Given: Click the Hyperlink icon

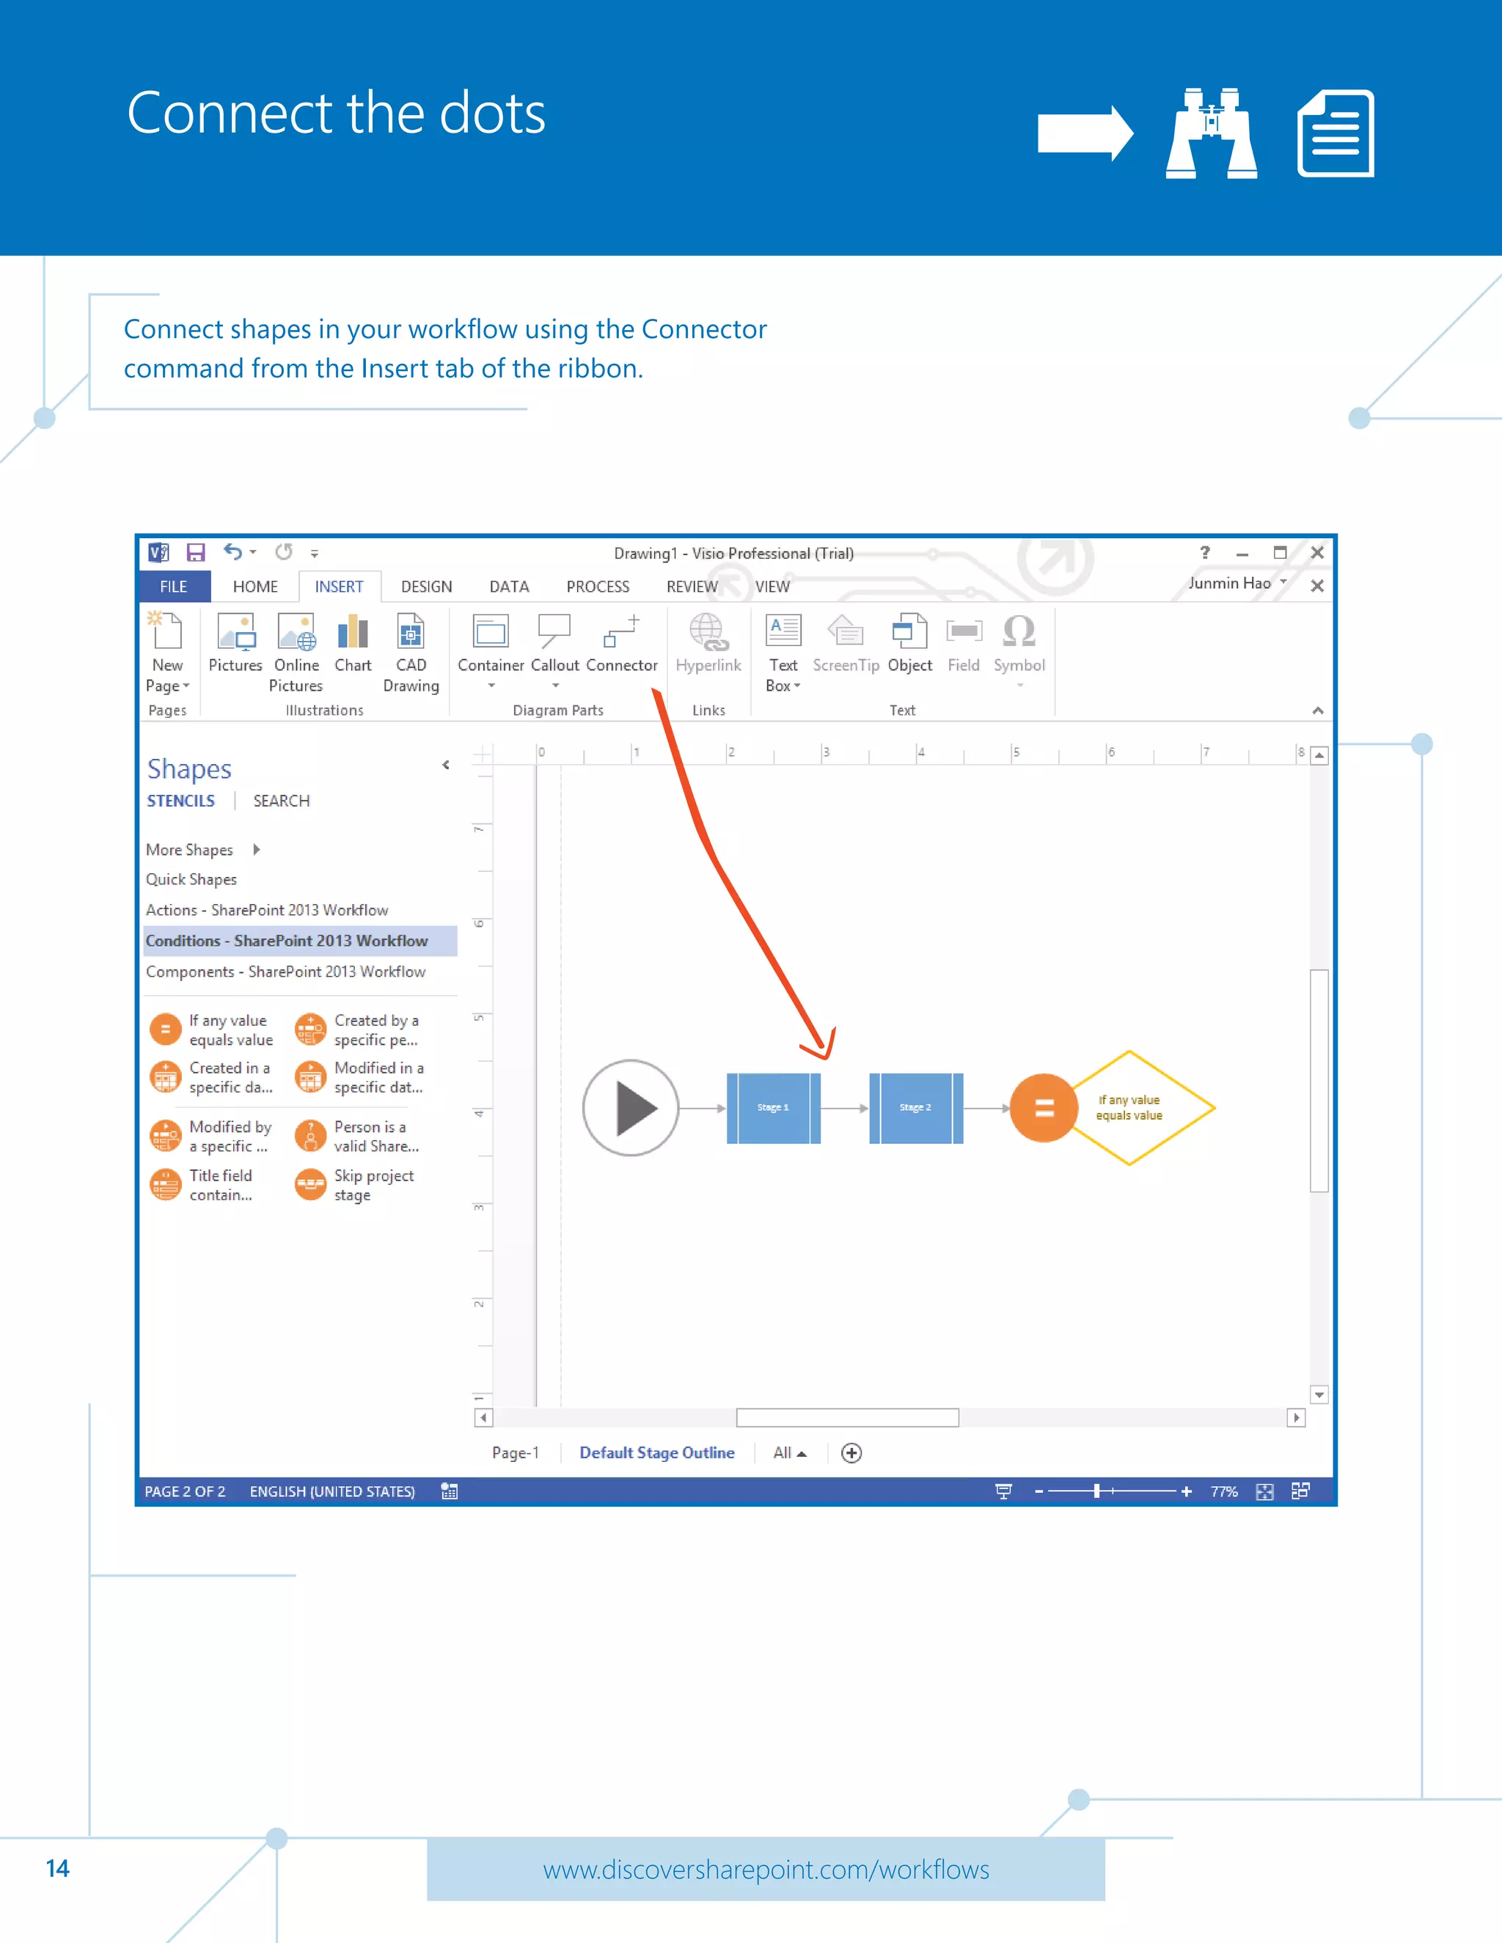Looking at the screenshot, I should pyautogui.click(x=708, y=631).
